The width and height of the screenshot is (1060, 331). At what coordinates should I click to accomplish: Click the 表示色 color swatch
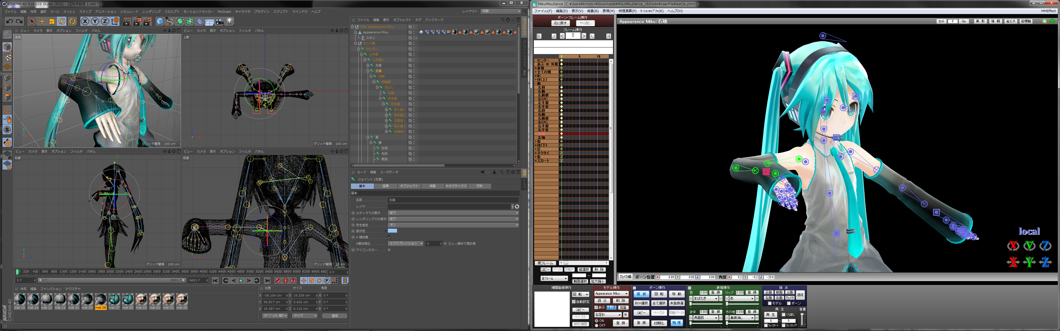click(393, 231)
